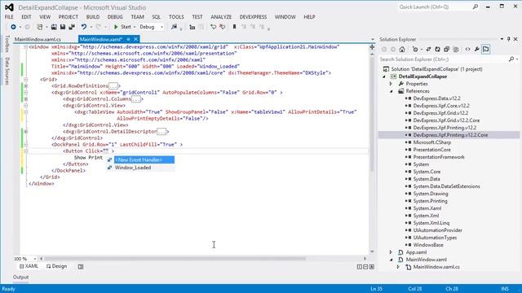Screen dimensions: 522x293
Task: Click the increase indent toolbar icon
Action: (x=222, y=27)
